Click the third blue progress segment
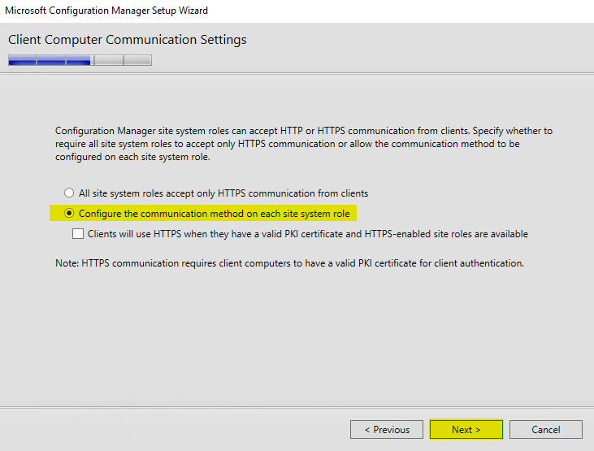594x451 pixels. coord(79,60)
